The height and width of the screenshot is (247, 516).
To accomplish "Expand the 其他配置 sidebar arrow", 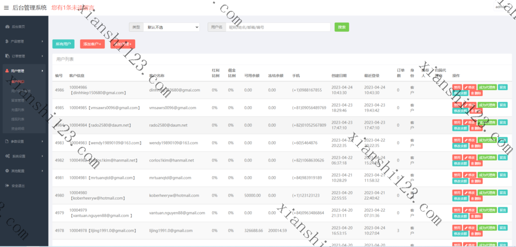I will tap(42, 171).
